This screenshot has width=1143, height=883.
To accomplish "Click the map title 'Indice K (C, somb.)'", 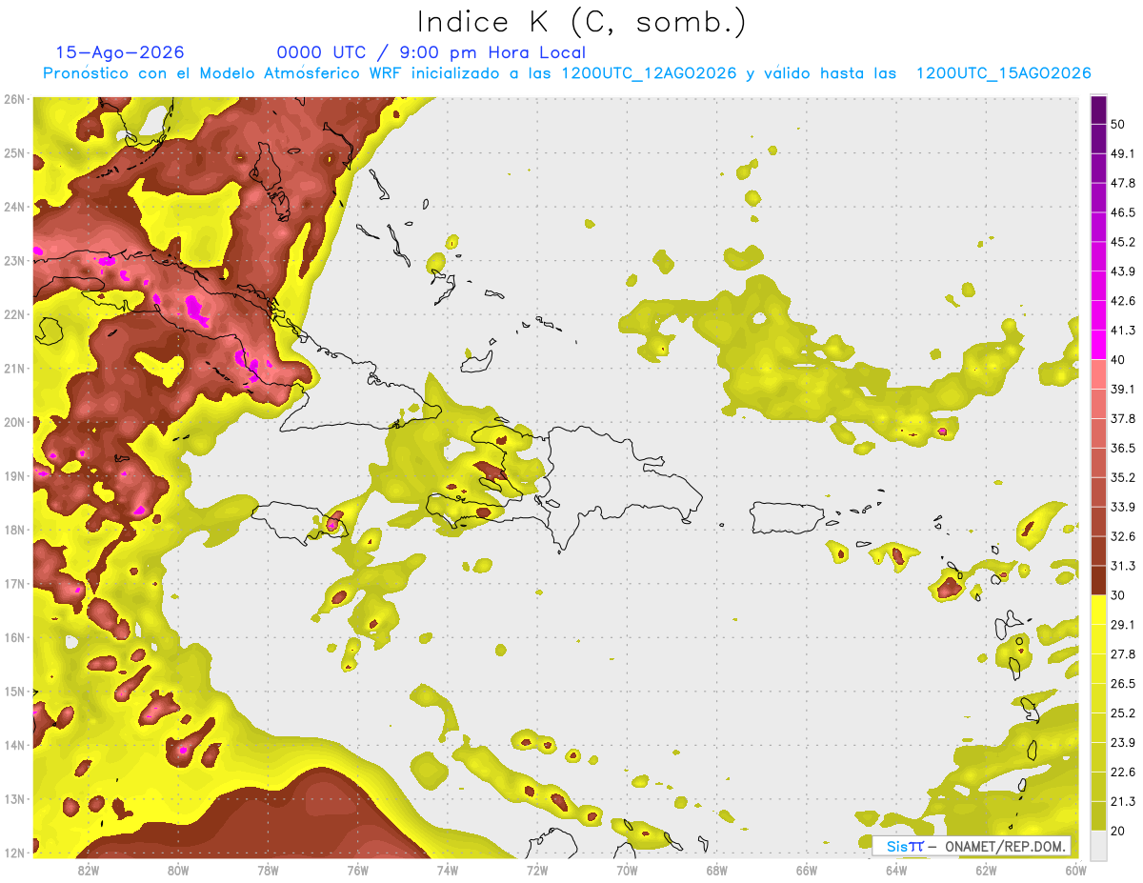I will pos(582,21).
